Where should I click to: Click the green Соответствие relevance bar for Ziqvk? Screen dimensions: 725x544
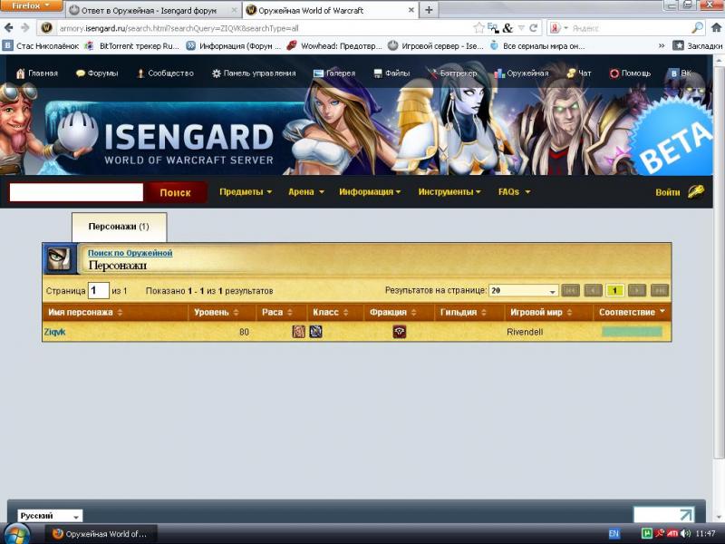point(632,332)
